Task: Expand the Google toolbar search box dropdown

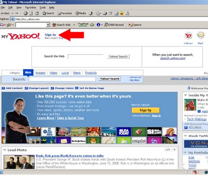Action: 48,25
